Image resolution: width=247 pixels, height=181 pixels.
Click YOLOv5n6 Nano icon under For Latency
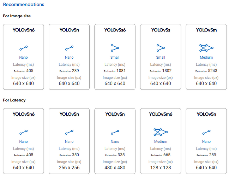click(24, 132)
